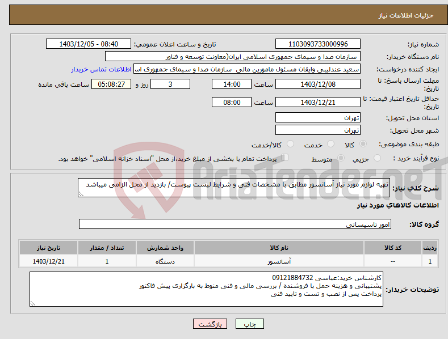Open اطلاعات تماس خریدار link
The image size is (448, 339).
(101, 69)
